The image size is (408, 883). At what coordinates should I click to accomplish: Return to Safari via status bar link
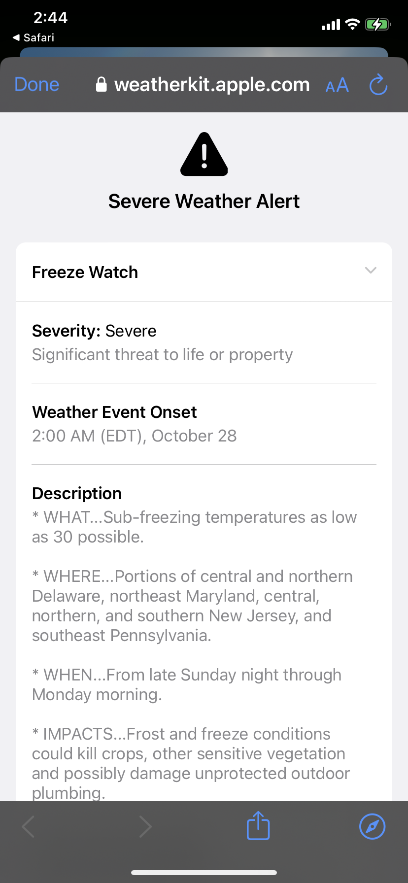[34, 37]
